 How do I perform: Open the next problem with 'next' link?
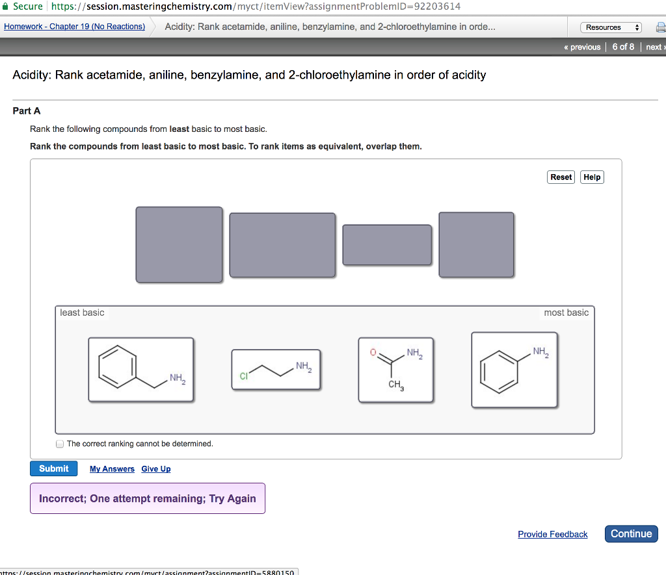click(x=654, y=46)
